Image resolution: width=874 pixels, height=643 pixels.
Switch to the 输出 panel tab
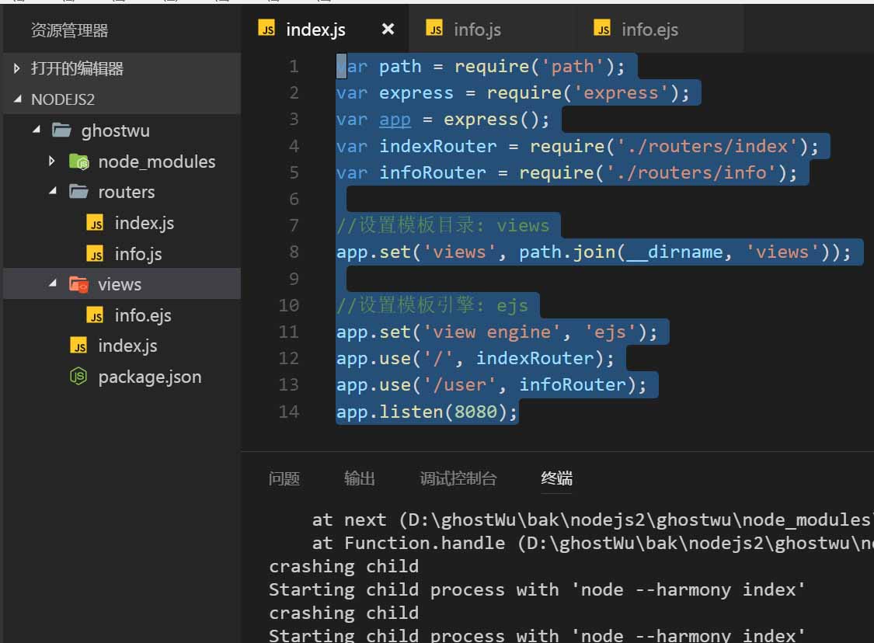360,478
